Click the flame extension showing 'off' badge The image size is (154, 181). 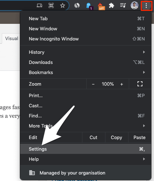pyautogui.click(x=101, y=7)
